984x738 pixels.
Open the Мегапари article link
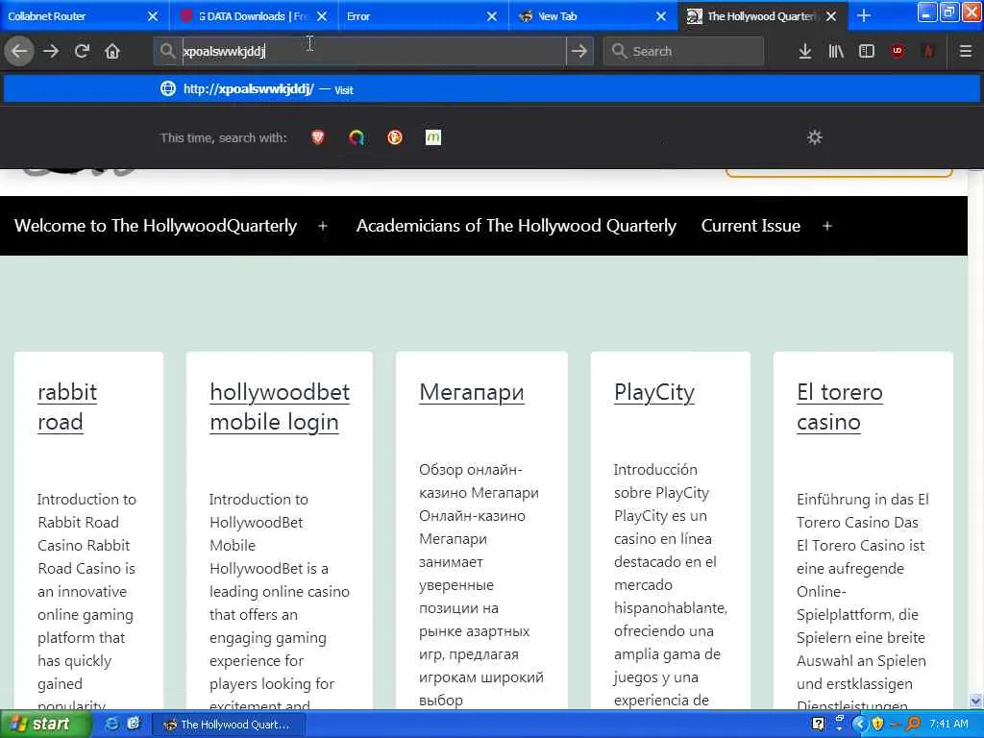point(471,392)
